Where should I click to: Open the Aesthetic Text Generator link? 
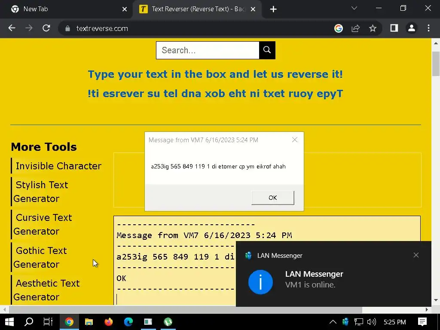pyautogui.click(x=46, y=290)
